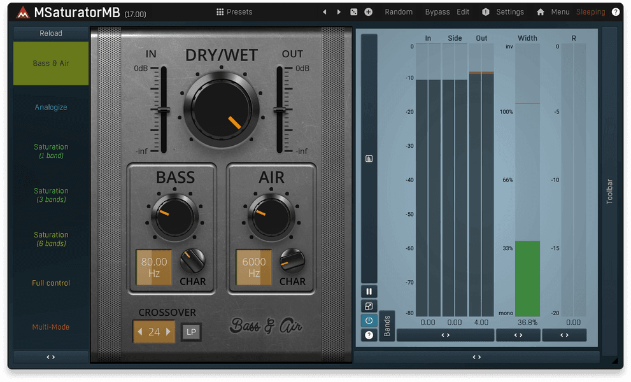Viewport: 631px width, 382px height.
Task: Select the Analogize preset
Action: point(50,107)
